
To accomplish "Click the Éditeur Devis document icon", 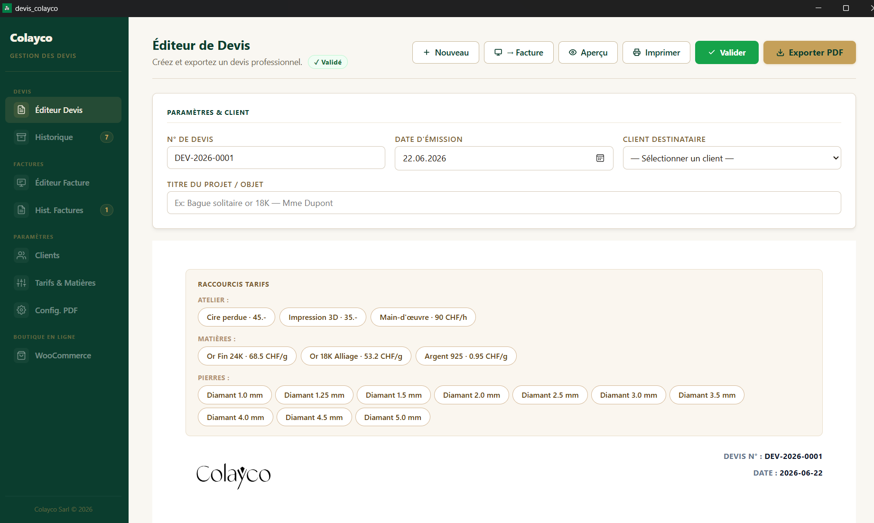I will [21, 110].
